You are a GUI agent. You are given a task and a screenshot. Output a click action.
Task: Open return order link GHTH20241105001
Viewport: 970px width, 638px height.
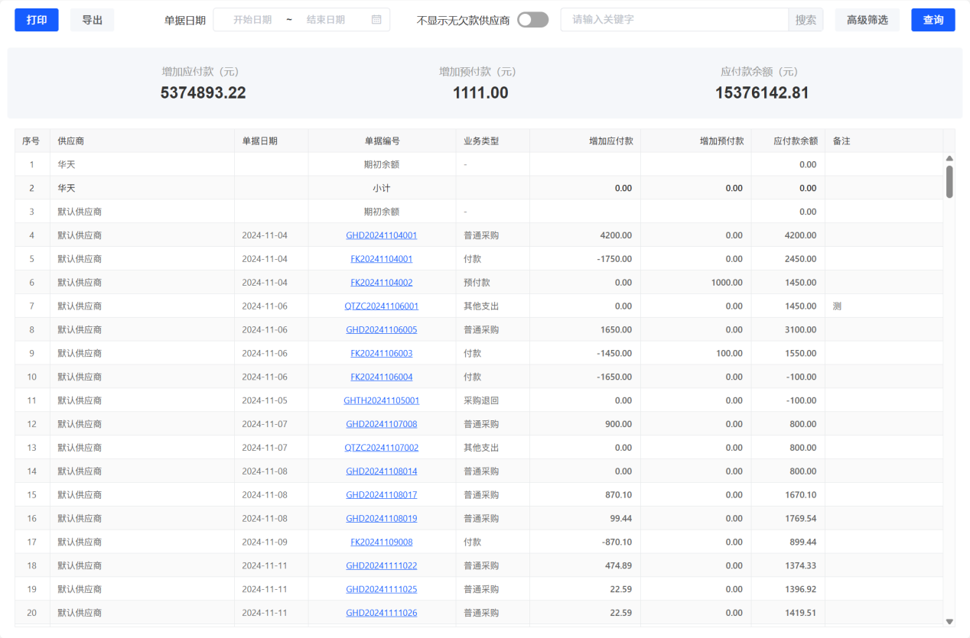tap(381, 400)
